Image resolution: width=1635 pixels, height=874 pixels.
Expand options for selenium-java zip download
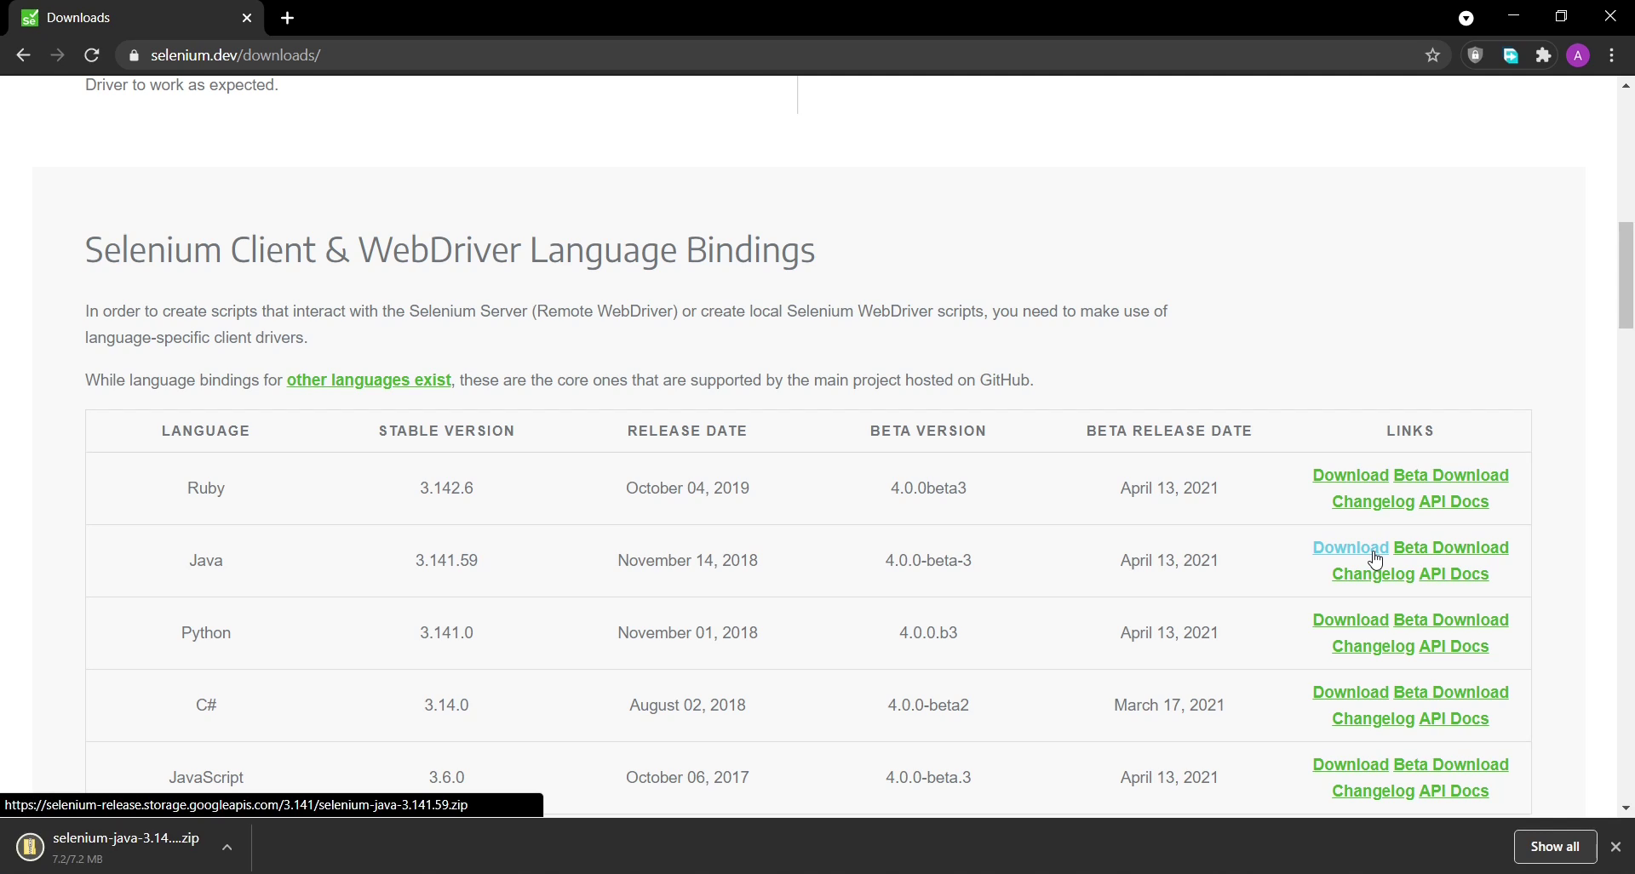tap(227, 847)
